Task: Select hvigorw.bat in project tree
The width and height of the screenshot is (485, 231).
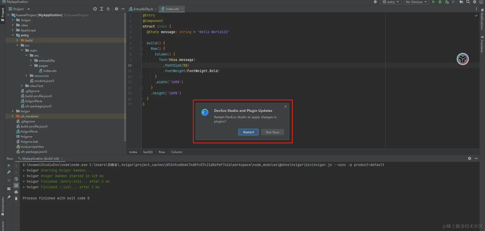Action: click(x=29, y=142)
